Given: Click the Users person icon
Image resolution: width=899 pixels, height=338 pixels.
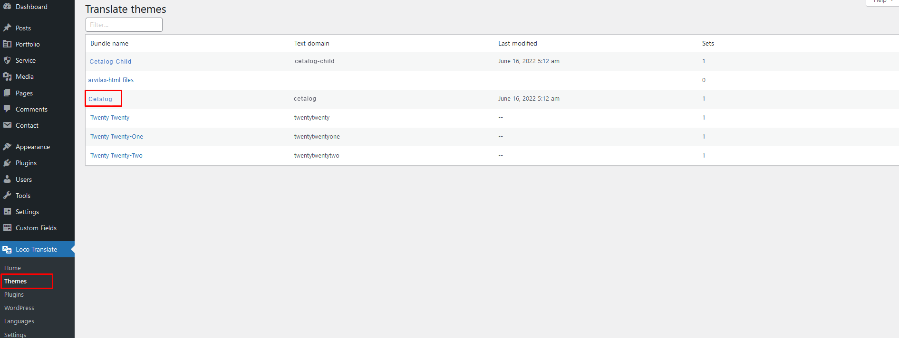Looking at the screenshot, I should pos(7,179).
